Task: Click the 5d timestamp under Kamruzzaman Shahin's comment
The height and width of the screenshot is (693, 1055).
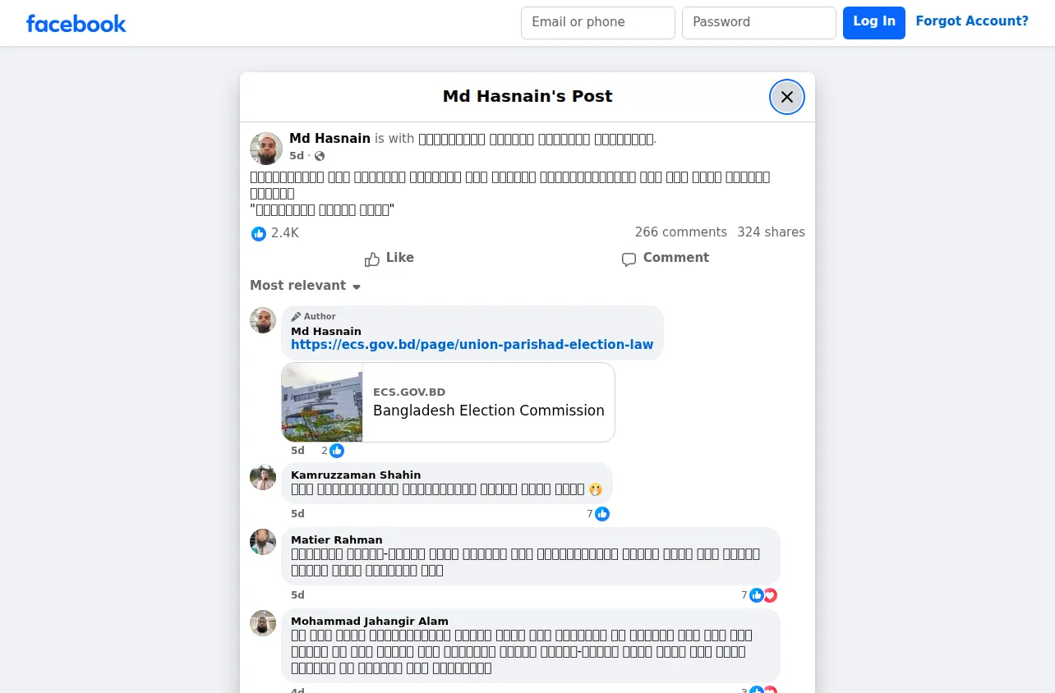Action: pos(297,514)
